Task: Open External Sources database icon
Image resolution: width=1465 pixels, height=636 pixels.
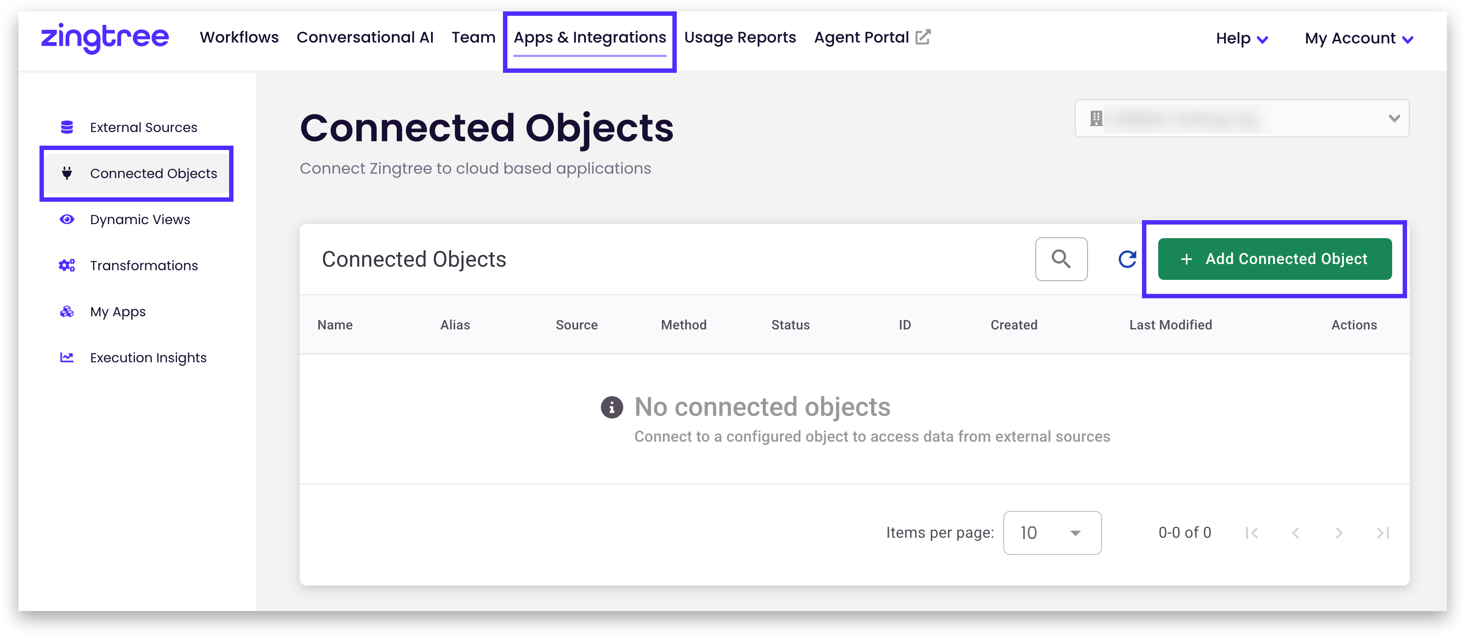Action: coord(67,127)
